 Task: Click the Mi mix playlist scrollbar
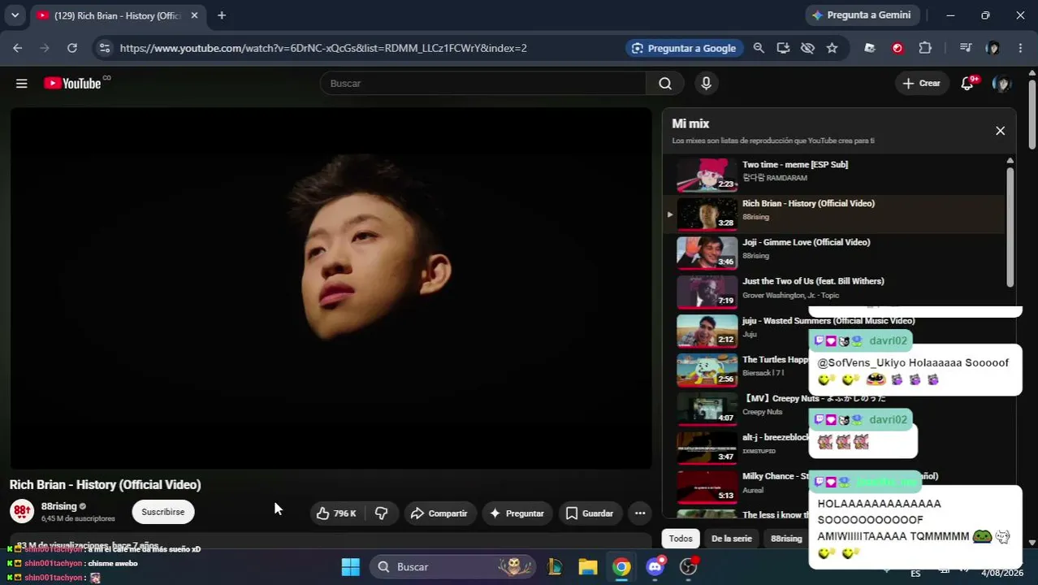click(x=1010, y=226)
